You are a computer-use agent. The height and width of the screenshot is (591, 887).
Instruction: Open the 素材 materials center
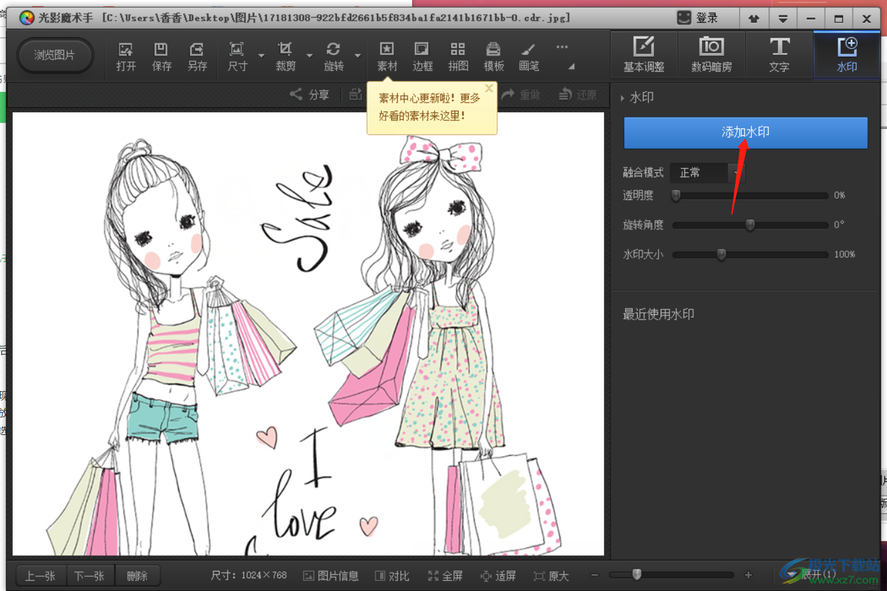pos(387,57)
